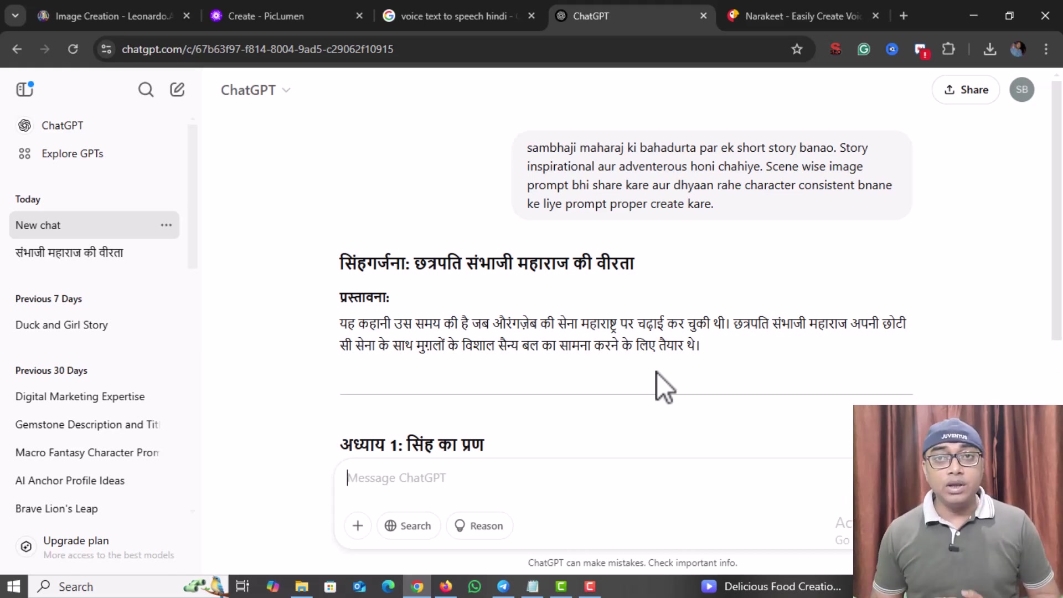The image size is (1063, 598).
Task: Open 'Gemstone Description and Tit' chat
Action: click(87, 425)
